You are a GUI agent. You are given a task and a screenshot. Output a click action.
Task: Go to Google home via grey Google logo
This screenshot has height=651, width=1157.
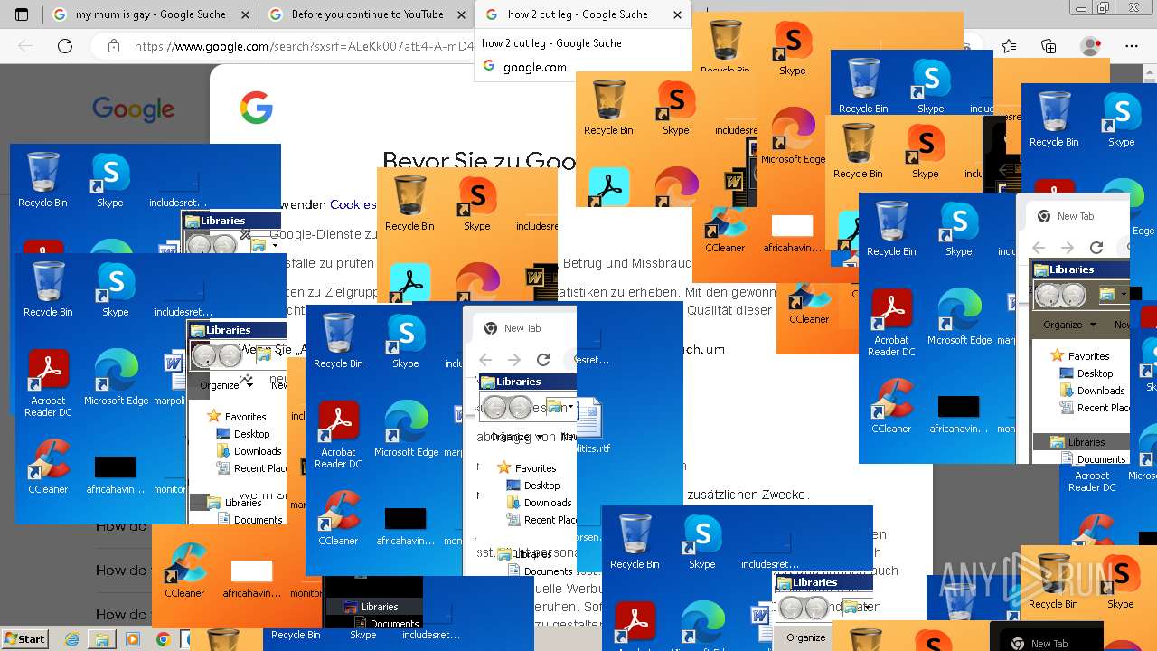point(133,109)
